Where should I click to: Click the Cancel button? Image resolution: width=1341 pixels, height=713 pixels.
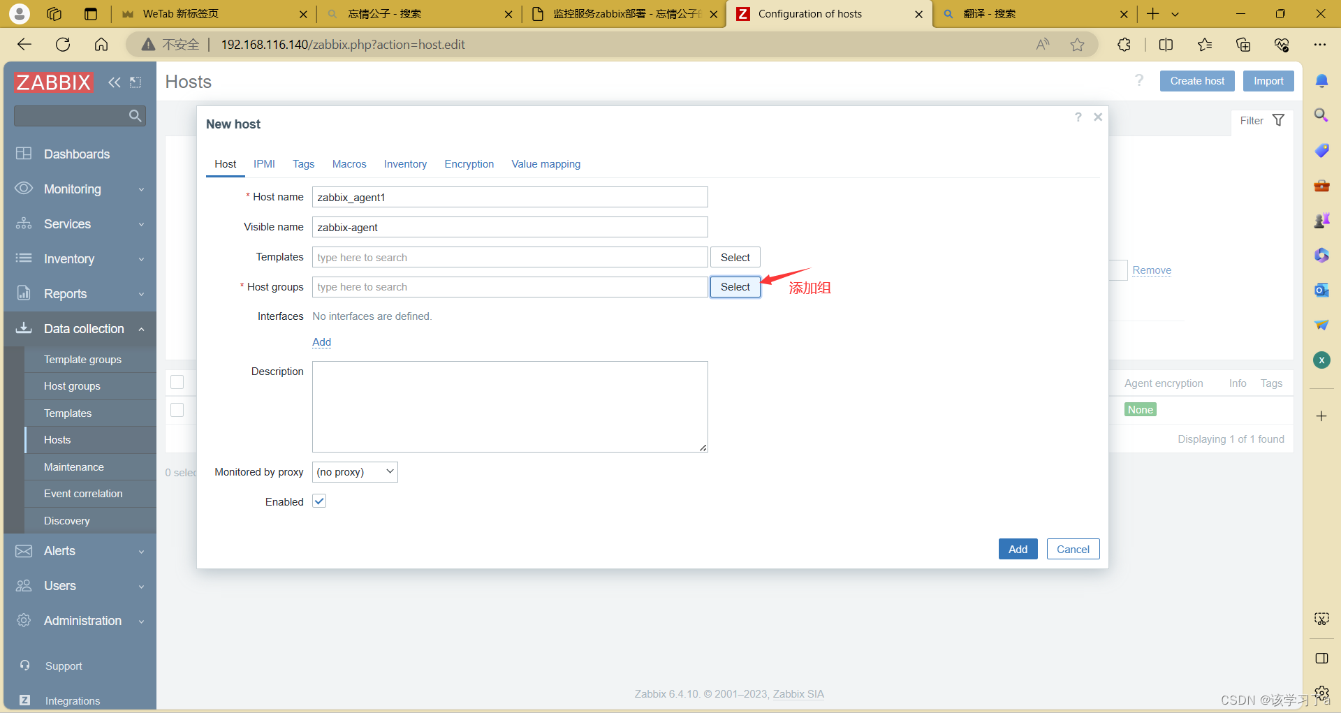pos(1073,549)
